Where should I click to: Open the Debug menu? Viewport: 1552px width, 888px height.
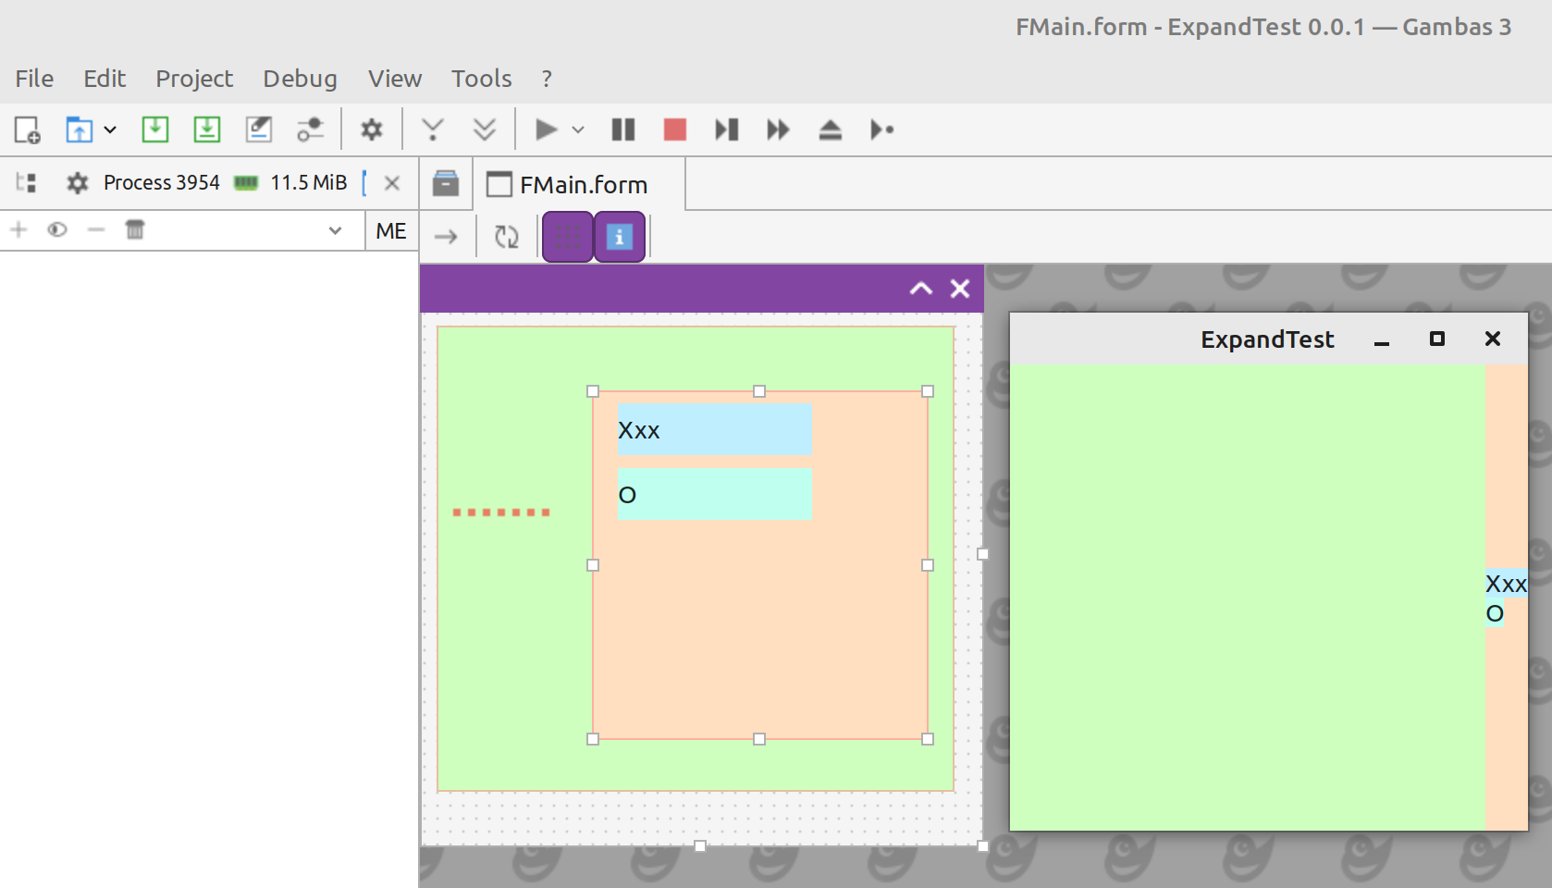(300, 79)
